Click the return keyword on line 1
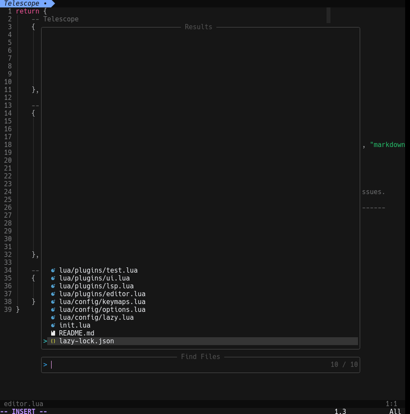The height and width of the screenshot is (414, 410). pos(27,11)
